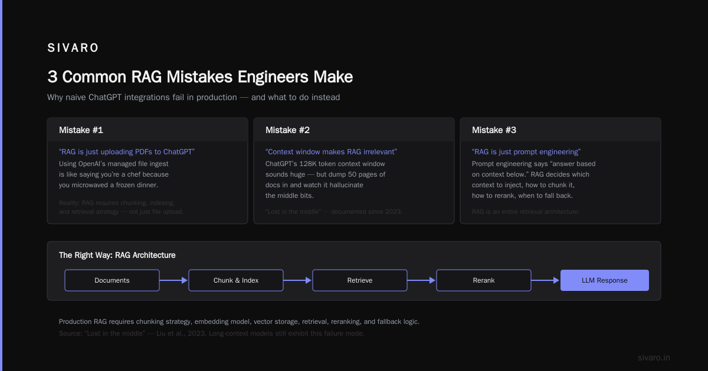Click the quote "RAG is just prompt engineering"
The width and height of the screenshot is (708, 371).
tap(526, 152)
